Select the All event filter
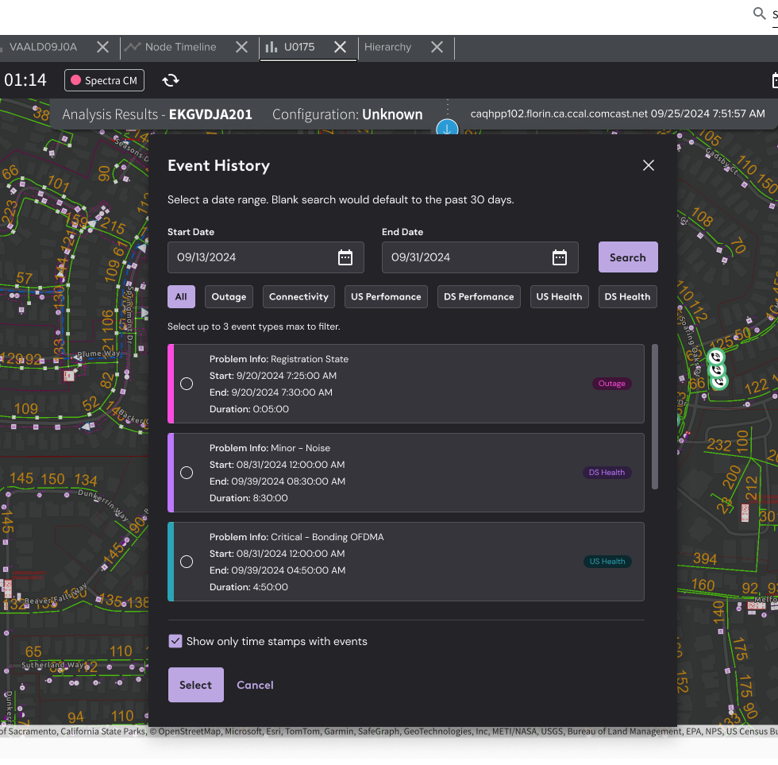Screen dimensions: 778x765 181,297
